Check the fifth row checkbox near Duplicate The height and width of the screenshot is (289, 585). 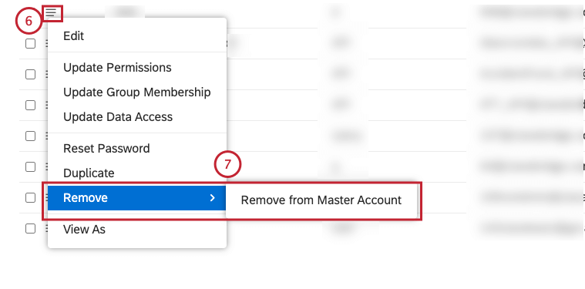[30, 167]
